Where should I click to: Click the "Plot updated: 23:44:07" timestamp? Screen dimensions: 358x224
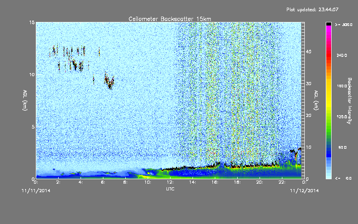click(x=312, y=9)
